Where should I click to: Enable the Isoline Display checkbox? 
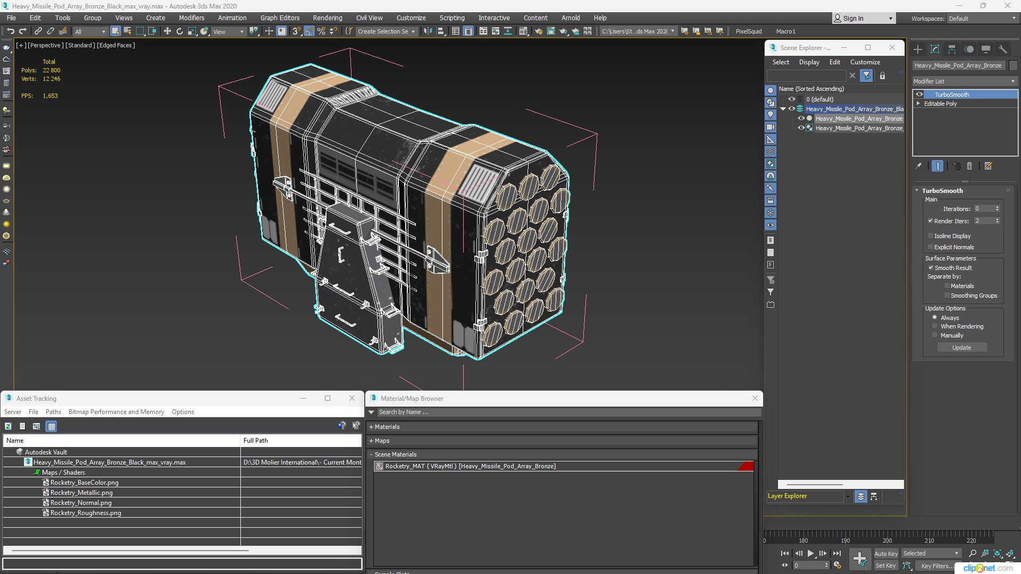[x=931, y=236]
